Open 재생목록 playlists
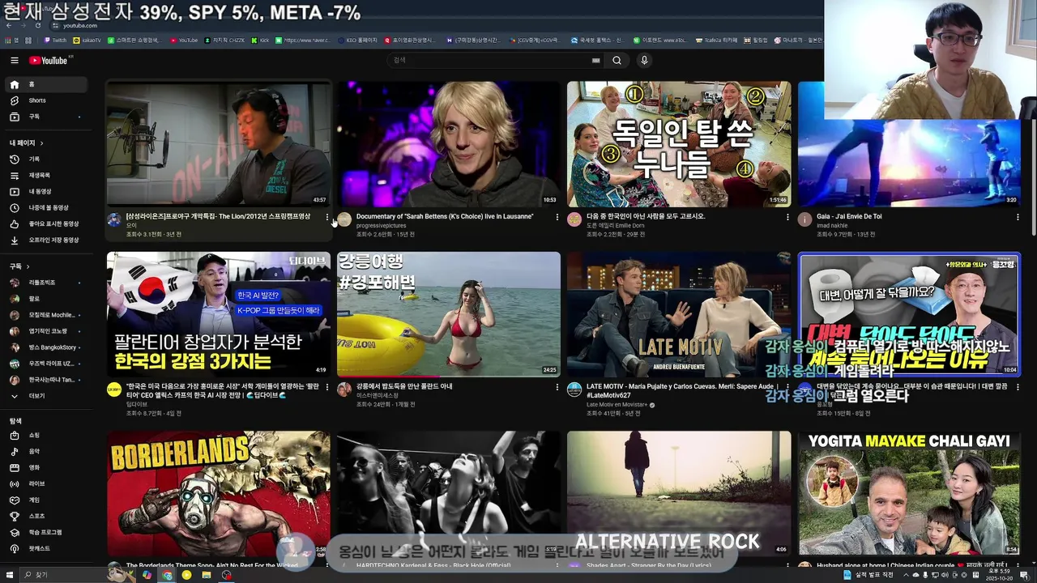The width and height of the screenshot is (1037, 583). pyautogui.click(x=46, y=176)
